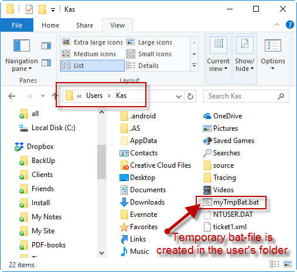Select Small icons layout
This screenshot has width=297, height=272.
pos(149,54)
